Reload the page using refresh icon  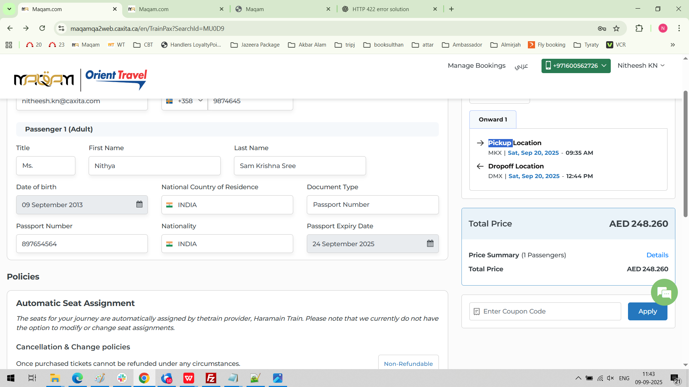click(42, 28)
